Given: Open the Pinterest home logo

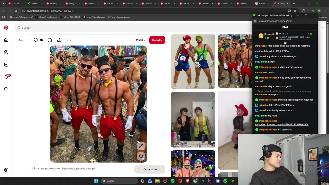Looking at the screenshot, I should pos(6,27).
